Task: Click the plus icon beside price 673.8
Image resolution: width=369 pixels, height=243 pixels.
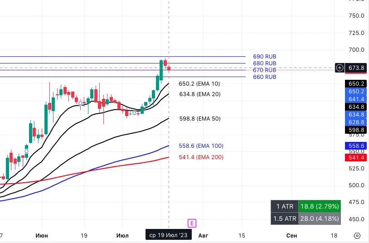Action: pos(340,68)
